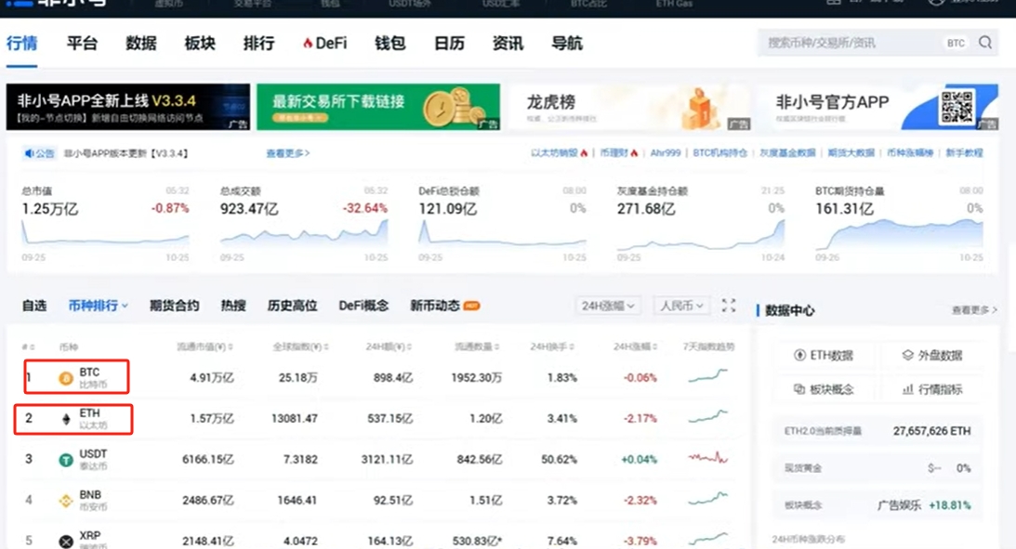1016x549 pixels.
Task: Open the 最新交易所下载链接 green banner
Action: [378, 107]
